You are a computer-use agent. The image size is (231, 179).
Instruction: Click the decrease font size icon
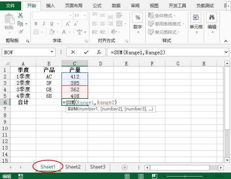pos(76,24)
